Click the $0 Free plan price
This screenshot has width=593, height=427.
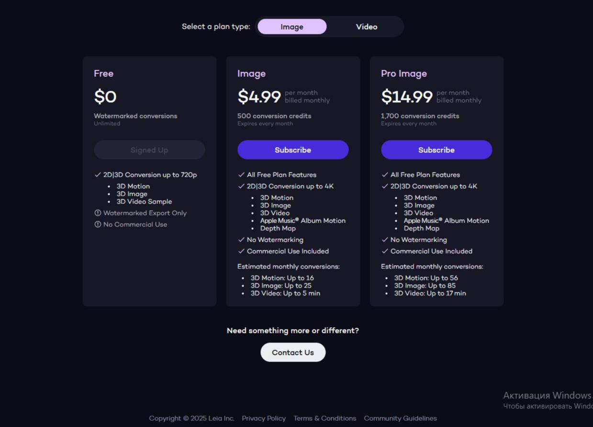coord(105,97)
